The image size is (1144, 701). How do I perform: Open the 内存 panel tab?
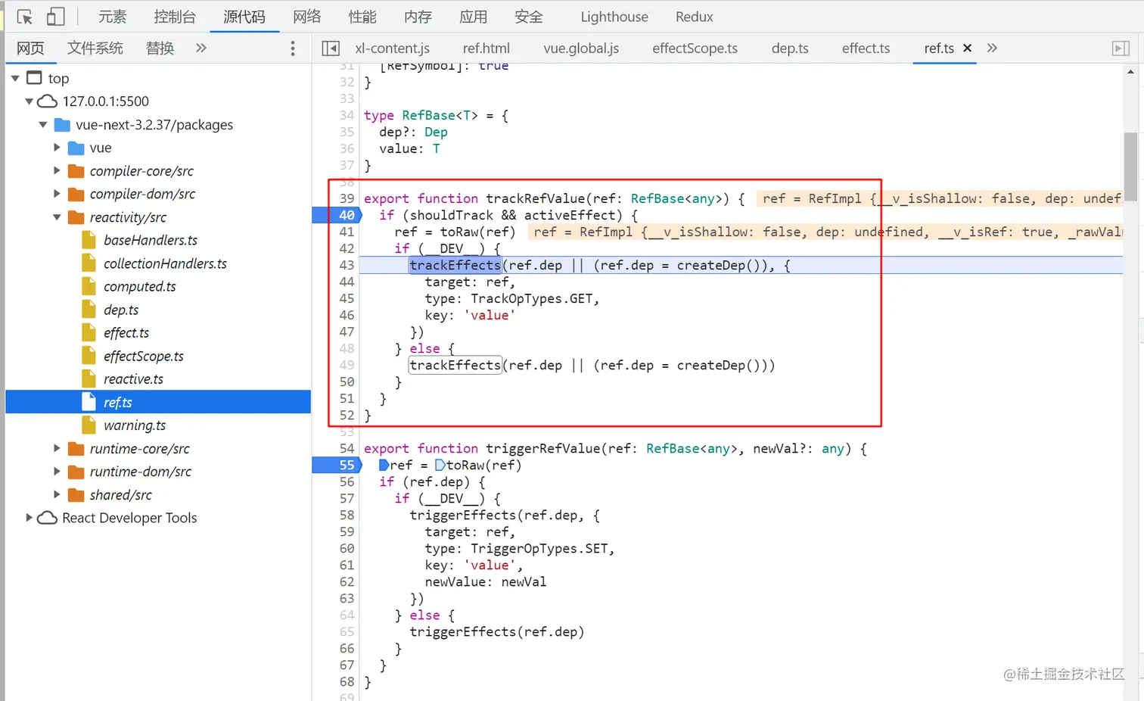[x=418, y=17]
